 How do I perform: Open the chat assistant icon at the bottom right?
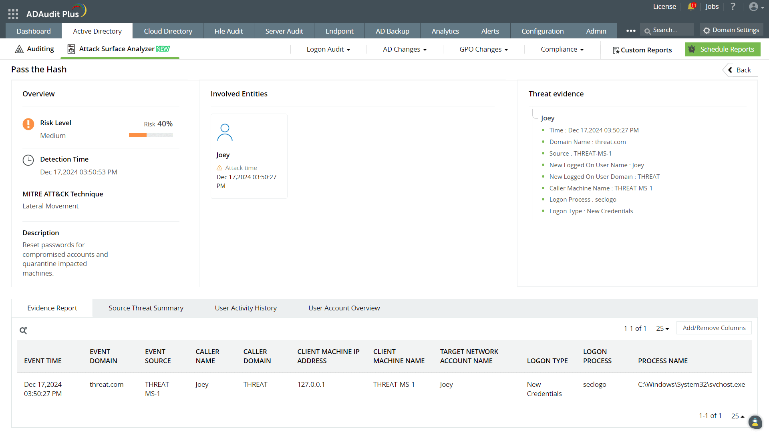[x=755, y=422]
